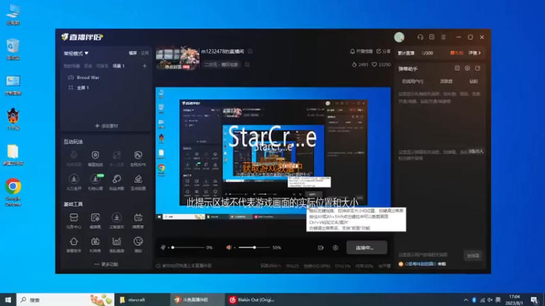Open the Recycle Bin desktop icon
The width and height of the screenshot is (545, 306).
(x=13, y=49)
